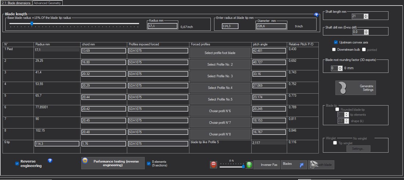Viewport: 404px width, 180px height.
Task: Switch to 2.1: Blade dimensions tab
Action: pyautogui.click(x=16, y=3)
